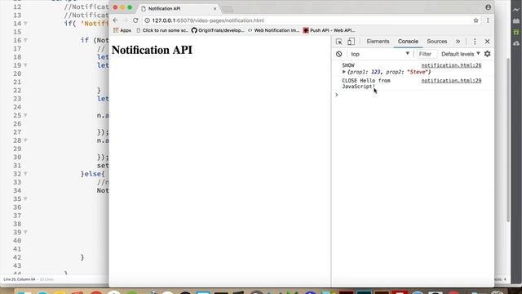Open the Apps bookmarks shortcut
This screenshot has width=522, height=294.
point(122,30)
